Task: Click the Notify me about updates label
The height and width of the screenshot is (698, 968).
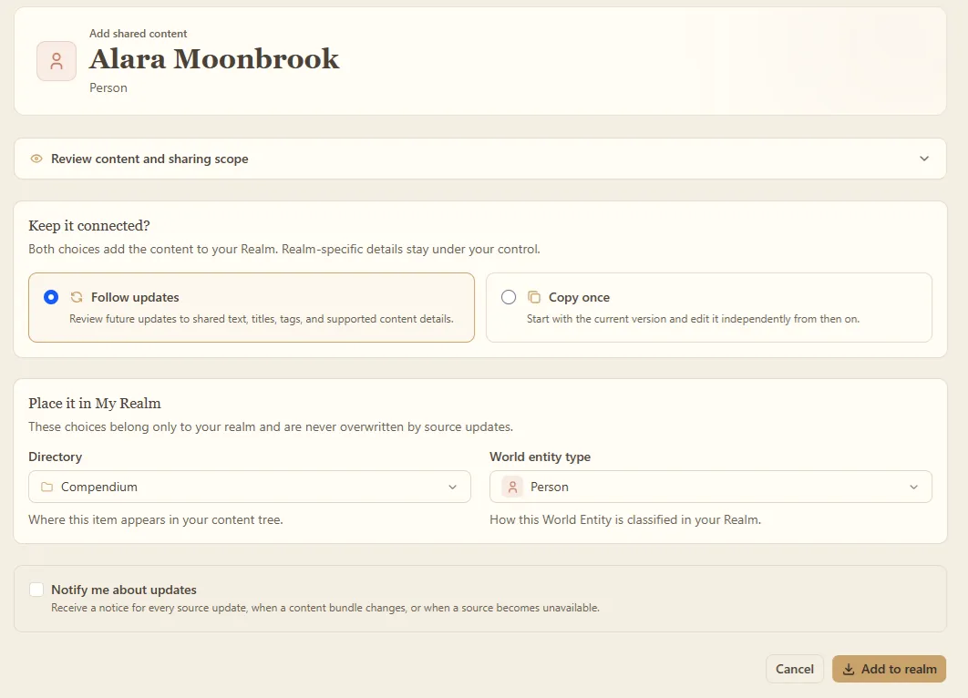Action: point(123,590)
